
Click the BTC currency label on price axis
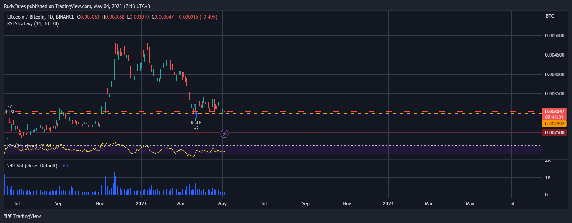coord(550,16)
